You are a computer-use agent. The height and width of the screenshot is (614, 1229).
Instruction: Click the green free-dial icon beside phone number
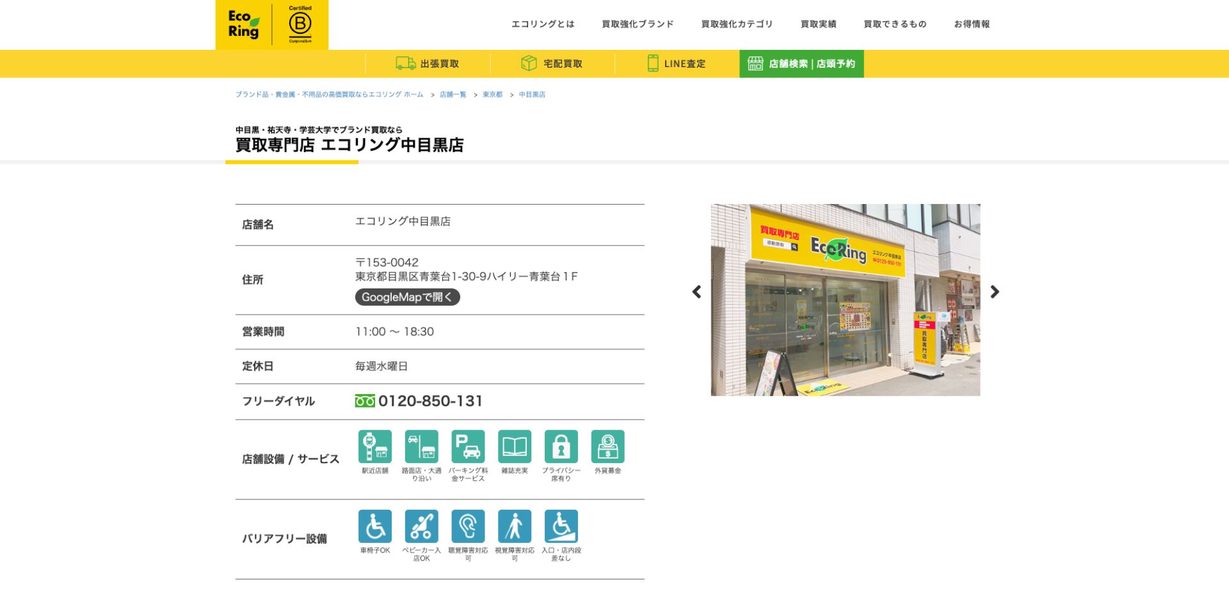click(x=365, y=401)
